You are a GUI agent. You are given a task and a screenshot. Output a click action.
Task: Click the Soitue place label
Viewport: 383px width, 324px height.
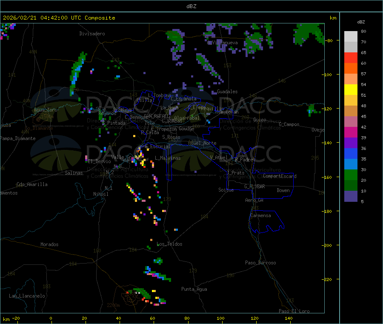tap(226, 190)
